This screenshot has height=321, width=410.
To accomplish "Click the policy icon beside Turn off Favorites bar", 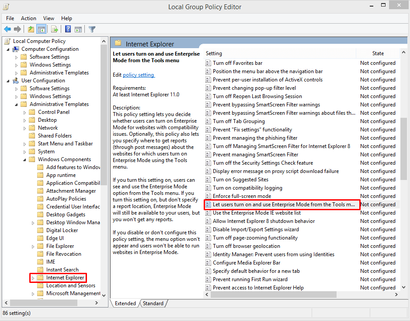I will point(208,63).
